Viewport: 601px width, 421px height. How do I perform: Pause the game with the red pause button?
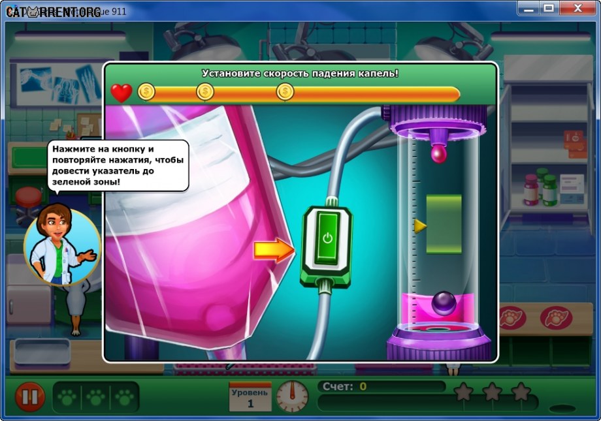coord(30,396)
